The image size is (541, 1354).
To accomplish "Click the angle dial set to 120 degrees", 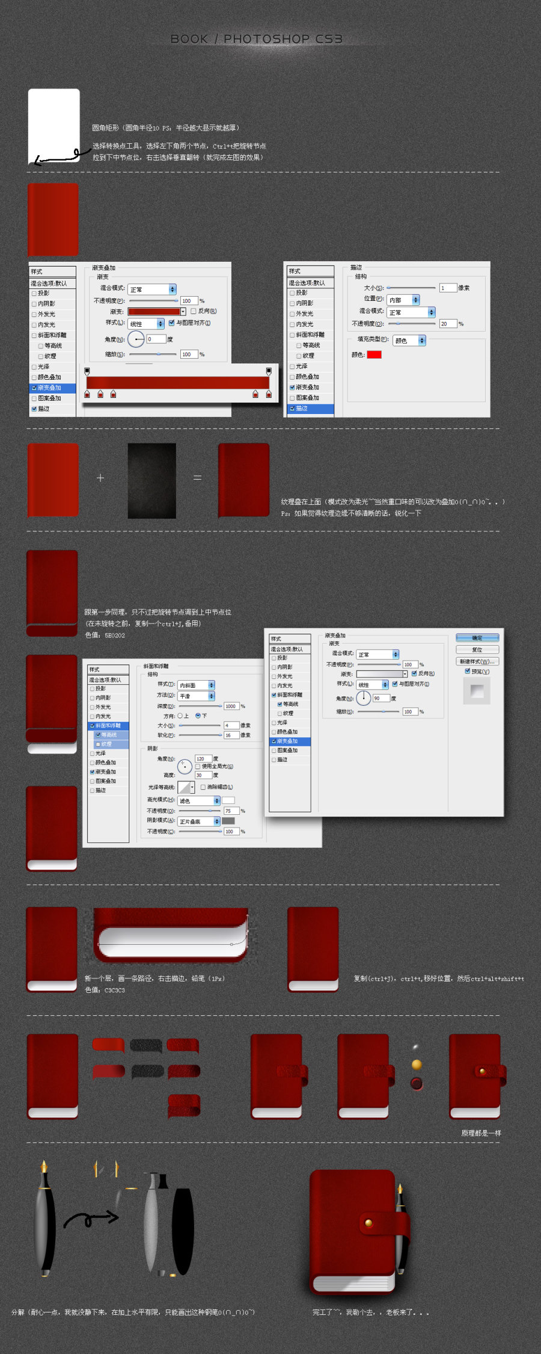I will click(x=185, y=766).
